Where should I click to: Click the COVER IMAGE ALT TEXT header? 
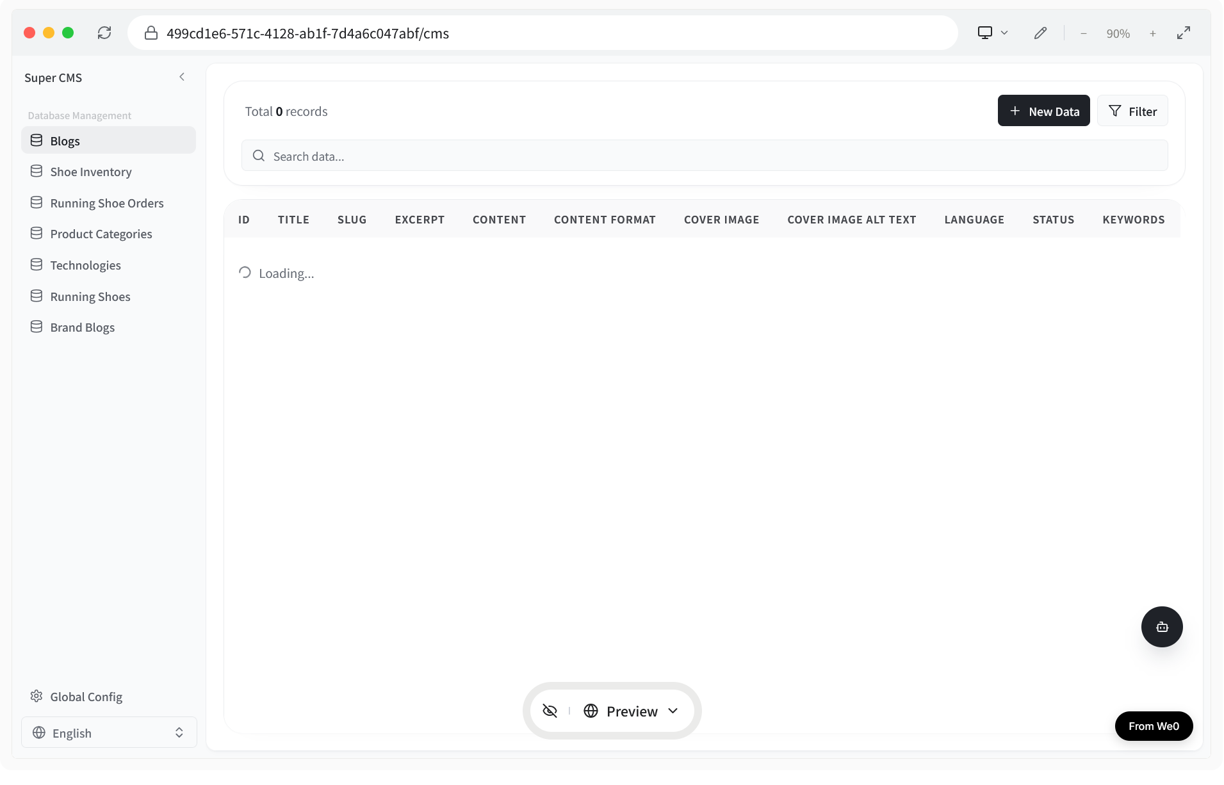point(852,220)
